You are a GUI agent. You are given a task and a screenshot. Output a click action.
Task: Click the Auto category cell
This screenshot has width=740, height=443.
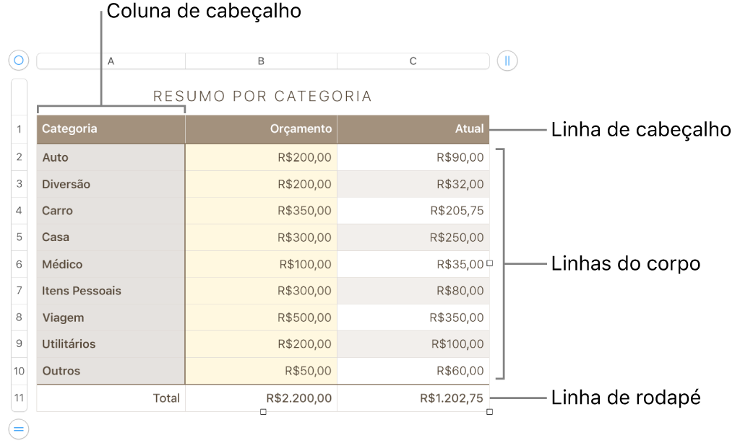tap(110, 157)
